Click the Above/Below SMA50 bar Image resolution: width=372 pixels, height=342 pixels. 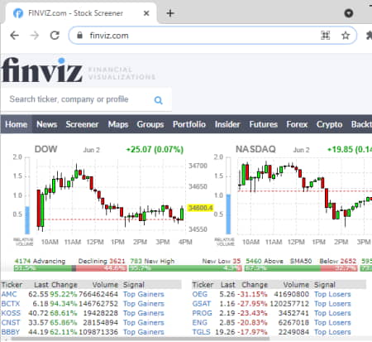click(x=301, y=268)
